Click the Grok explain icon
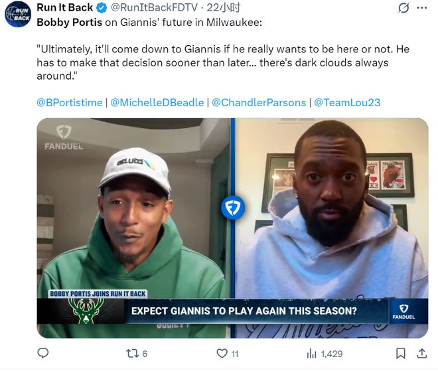Screen dimensions: 438x371 click(x=403, y=8)
